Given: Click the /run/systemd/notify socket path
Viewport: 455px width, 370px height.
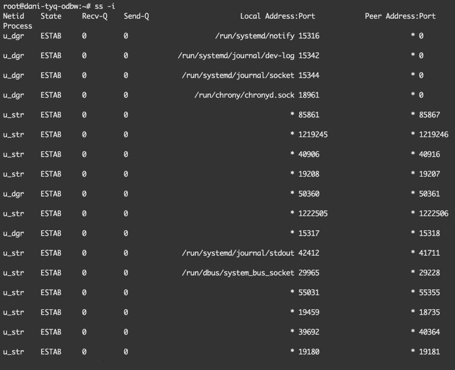Looking at the screenshot, I should click(255, 36).
